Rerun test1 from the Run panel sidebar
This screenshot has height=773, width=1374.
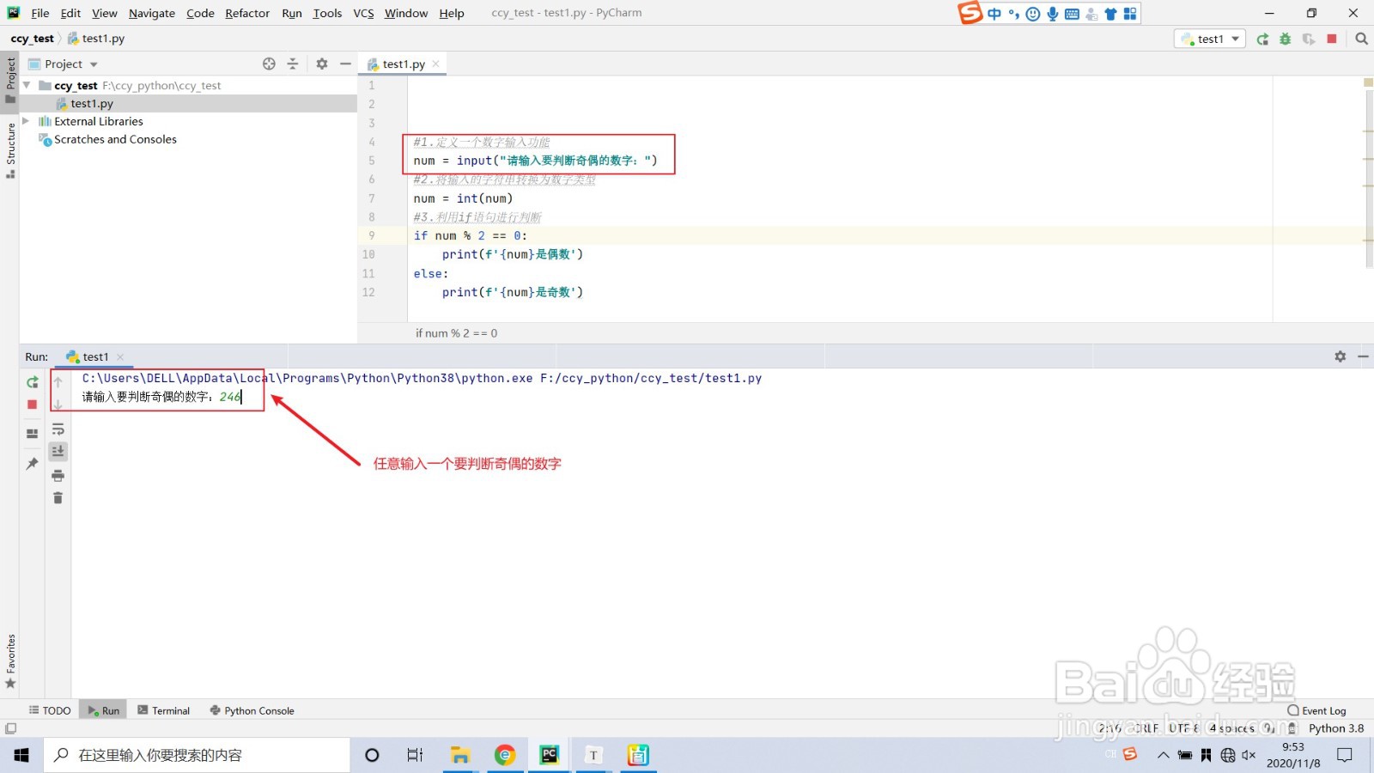click(33, 382)
